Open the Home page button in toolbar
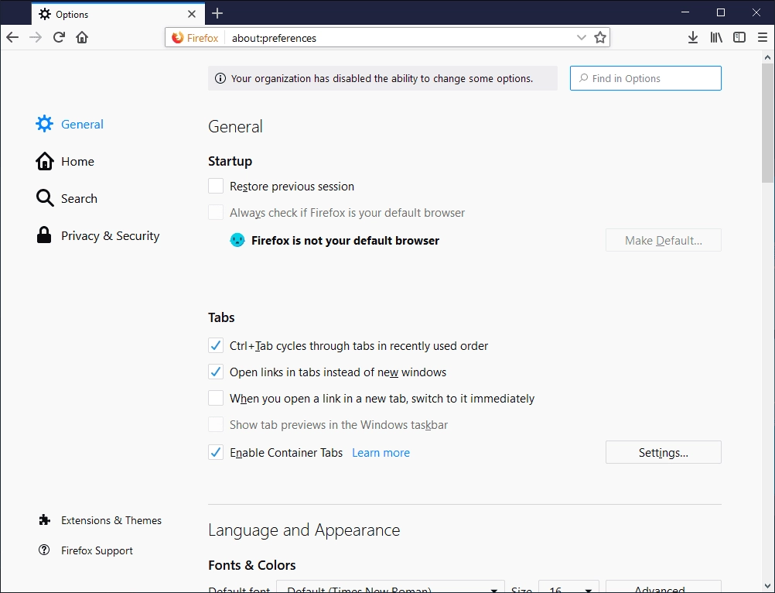 [x=82, y=38]
